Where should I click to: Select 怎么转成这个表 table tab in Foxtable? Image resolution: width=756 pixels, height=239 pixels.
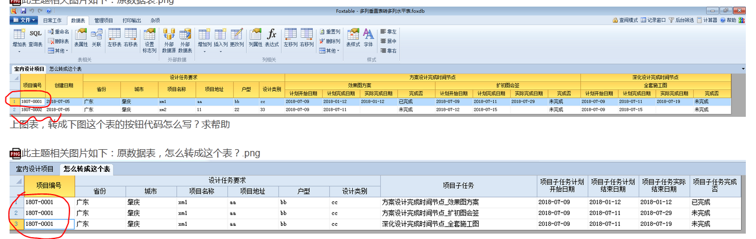point(65,69)
